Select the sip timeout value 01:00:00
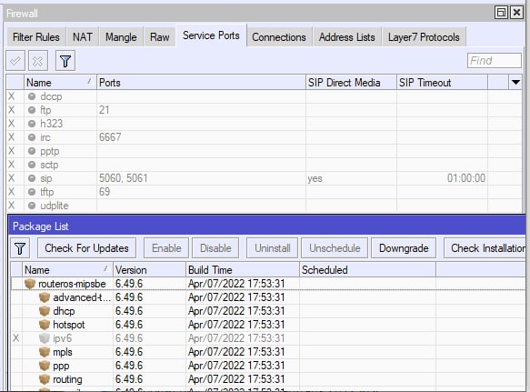Screen dimensions: 530x392 tap(466, 178)
